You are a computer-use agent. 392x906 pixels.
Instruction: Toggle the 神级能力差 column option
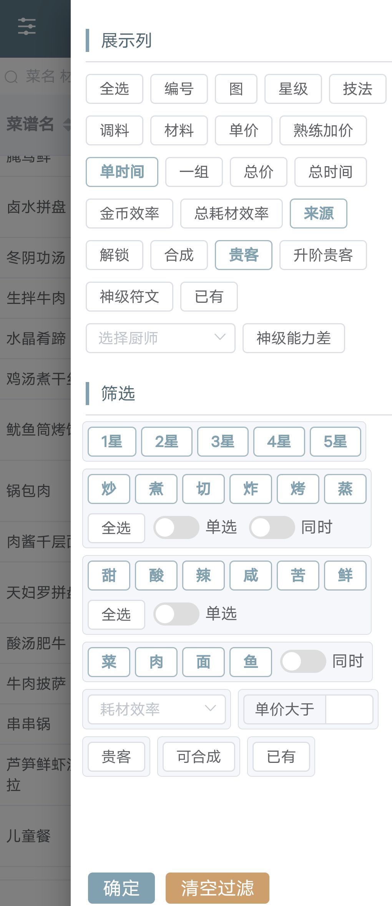[294, 338]
